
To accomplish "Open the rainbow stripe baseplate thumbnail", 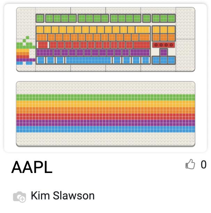I will (105, 114).
